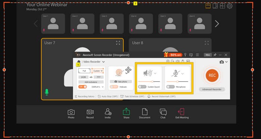This screenshot has height=139, width=261.
Task: Open the feedback message icon in recorder title bar
Action: pos(191,55)
